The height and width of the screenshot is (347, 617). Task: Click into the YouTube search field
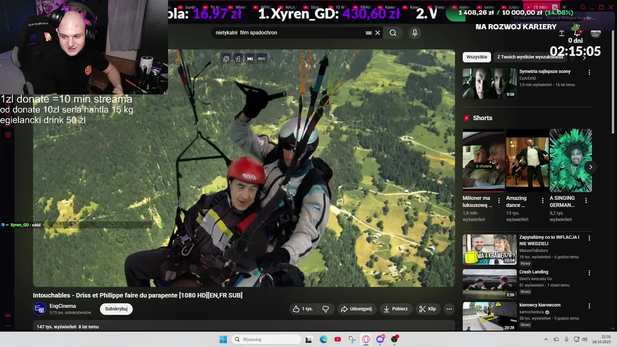tap(289, 33)
